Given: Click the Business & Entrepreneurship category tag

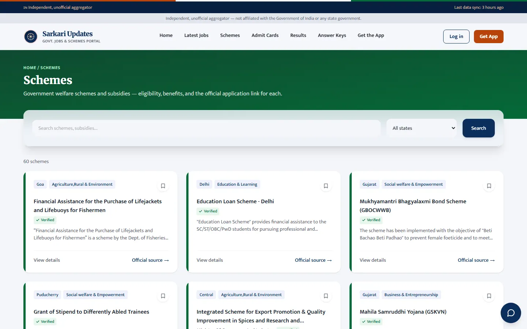Looking at the screenshot, I should 411,295.
